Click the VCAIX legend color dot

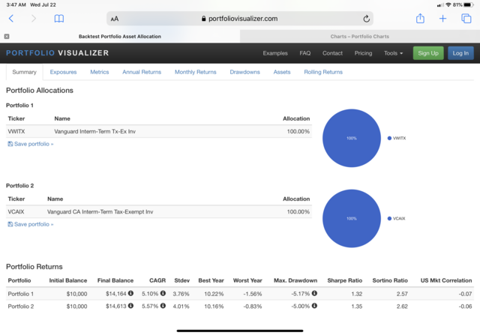click(x=389, y=218)
